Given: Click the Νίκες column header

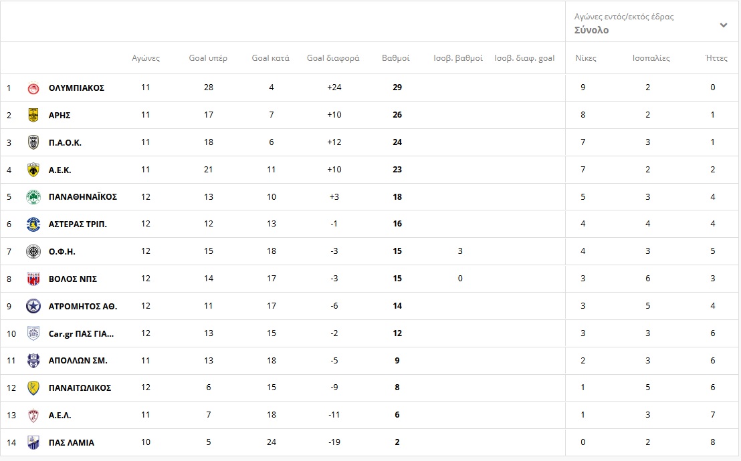Looking at the screenshot, I should (586, 58).
